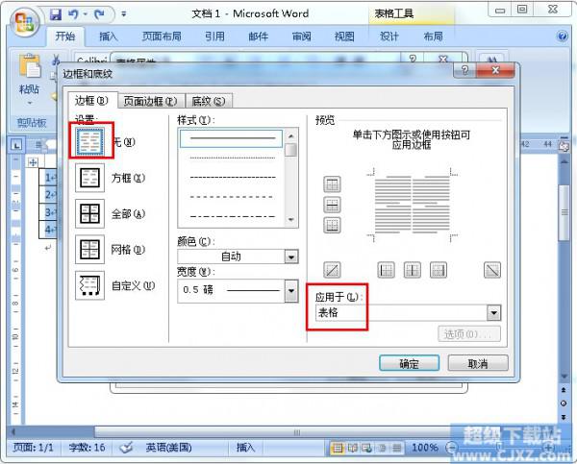Select the dotted line style
The image size is (577, 464).
pos(231,159)
